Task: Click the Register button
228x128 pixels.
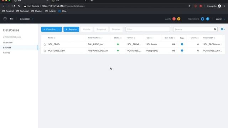Action: coord(71,29)
